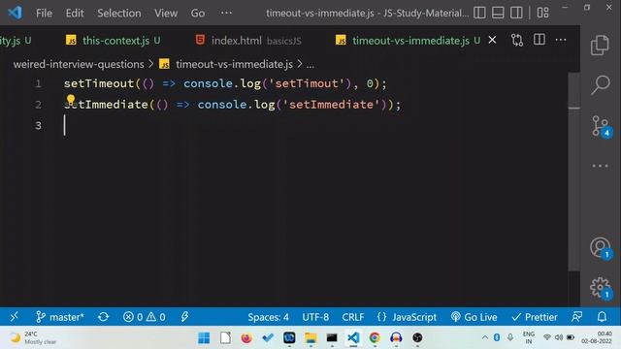Open the terminal app in the taskbar
Image resolution: width=621 pixels, height=349 pixels.
pyautogui.click(x=332, y=338)
